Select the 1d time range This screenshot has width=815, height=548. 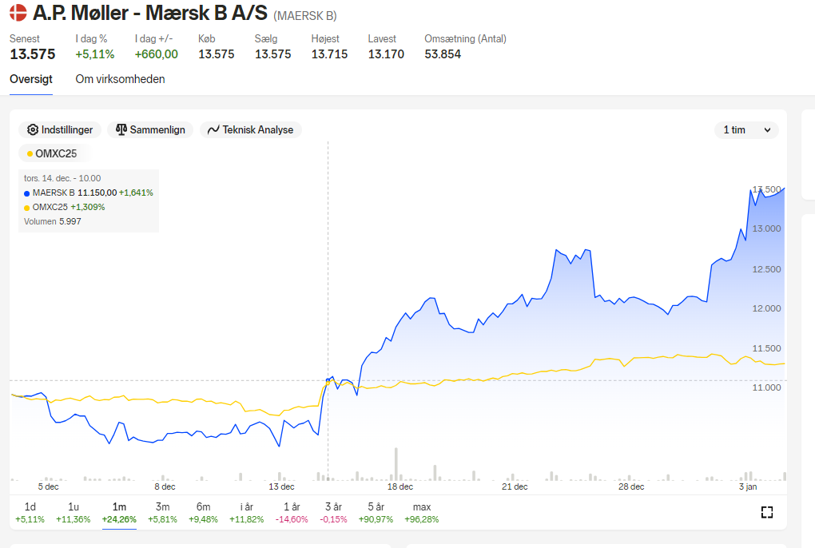pyautogui.click(x=30, y=512)
